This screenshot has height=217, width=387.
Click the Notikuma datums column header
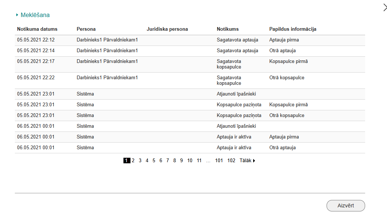click(x=37, y=29)
